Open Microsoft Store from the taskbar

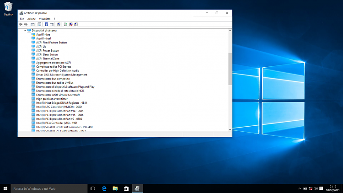tap(126, 188)
